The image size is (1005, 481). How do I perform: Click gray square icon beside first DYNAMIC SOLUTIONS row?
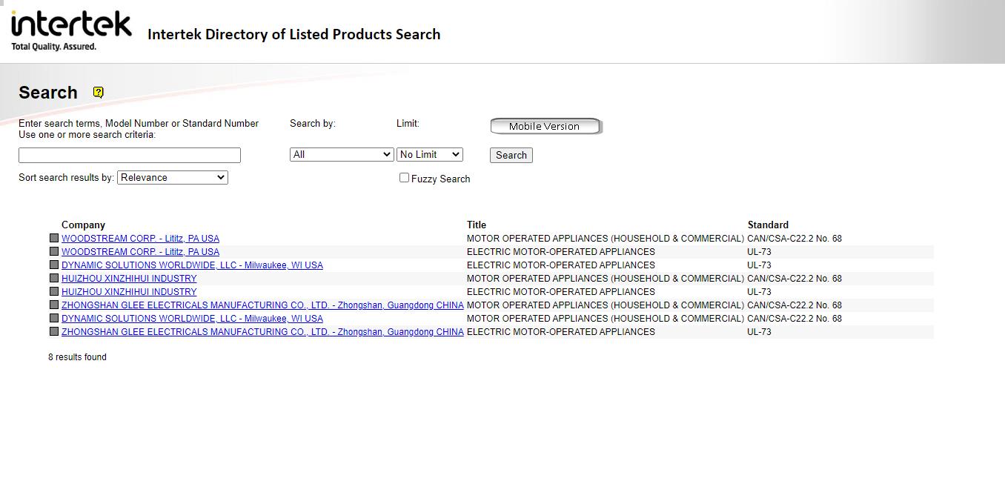[x=53, y=265]
